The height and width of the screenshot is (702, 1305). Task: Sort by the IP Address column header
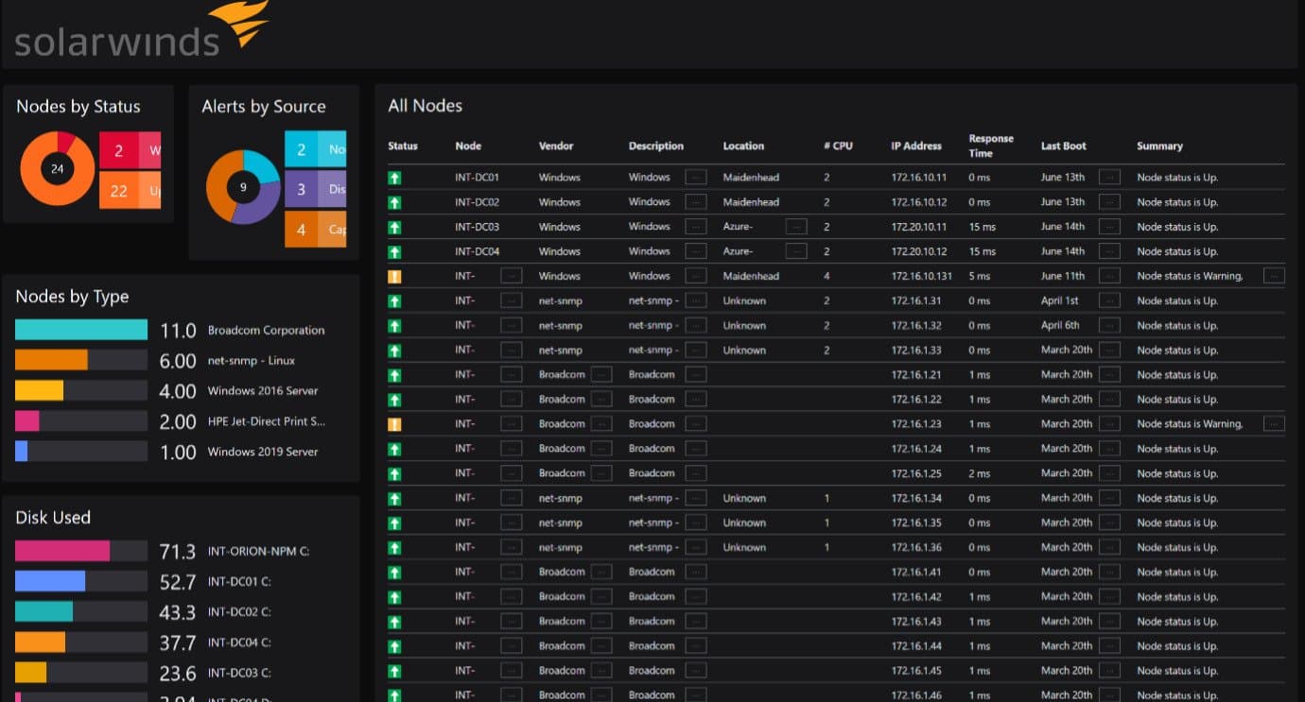[916, 146]
